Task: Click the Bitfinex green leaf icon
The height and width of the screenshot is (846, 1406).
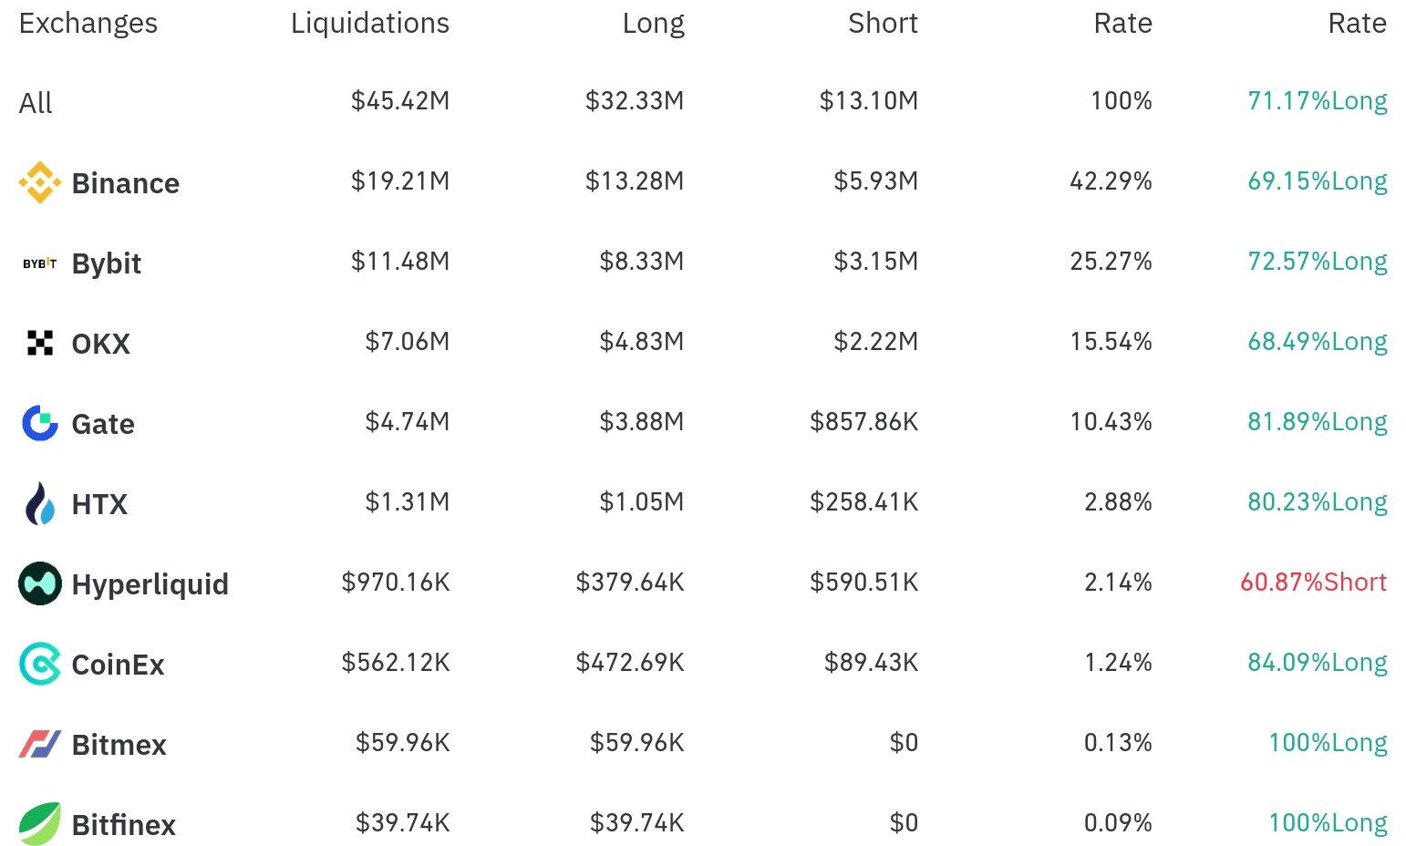Action: [x=40, y=824]
